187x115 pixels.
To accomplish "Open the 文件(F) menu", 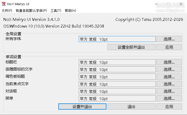I will point(7,11).
